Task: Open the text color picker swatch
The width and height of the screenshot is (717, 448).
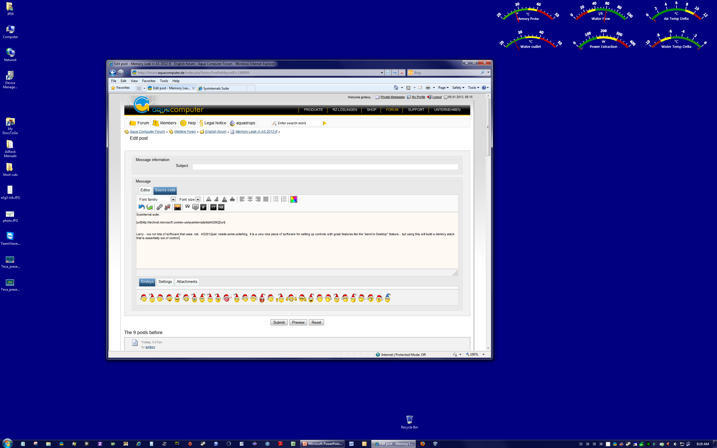Action: coord(294,199)
